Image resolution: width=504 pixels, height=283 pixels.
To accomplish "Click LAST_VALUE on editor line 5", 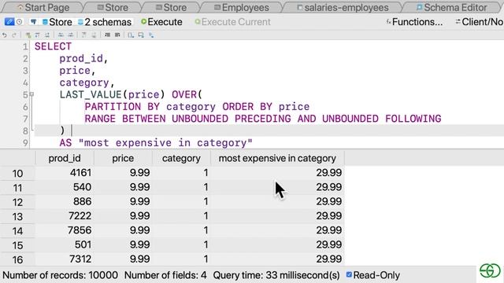I will [91, 94].
